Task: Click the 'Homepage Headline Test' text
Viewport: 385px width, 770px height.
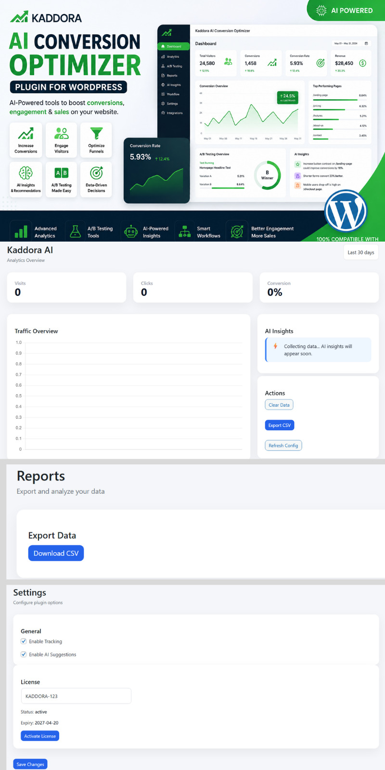Action: [x=215, y=168]
